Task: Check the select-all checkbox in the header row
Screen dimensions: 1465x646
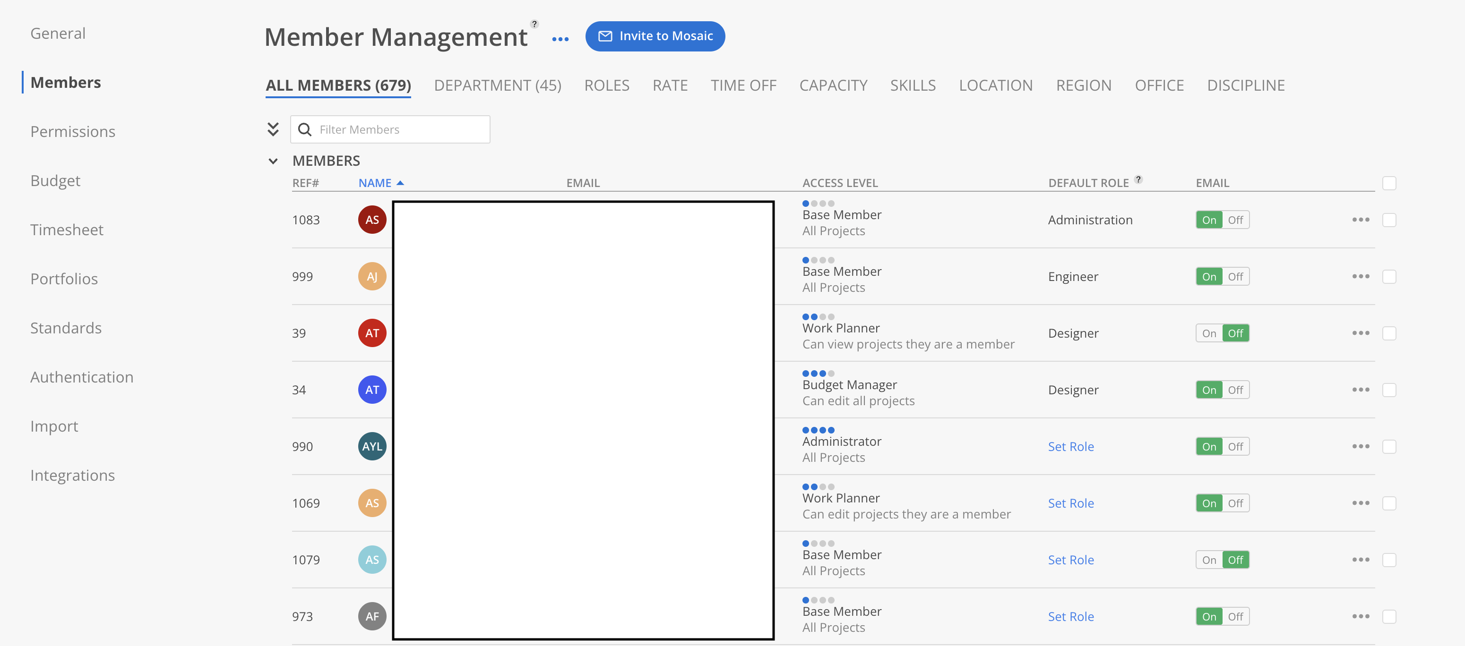Action: click(1389, 183)
